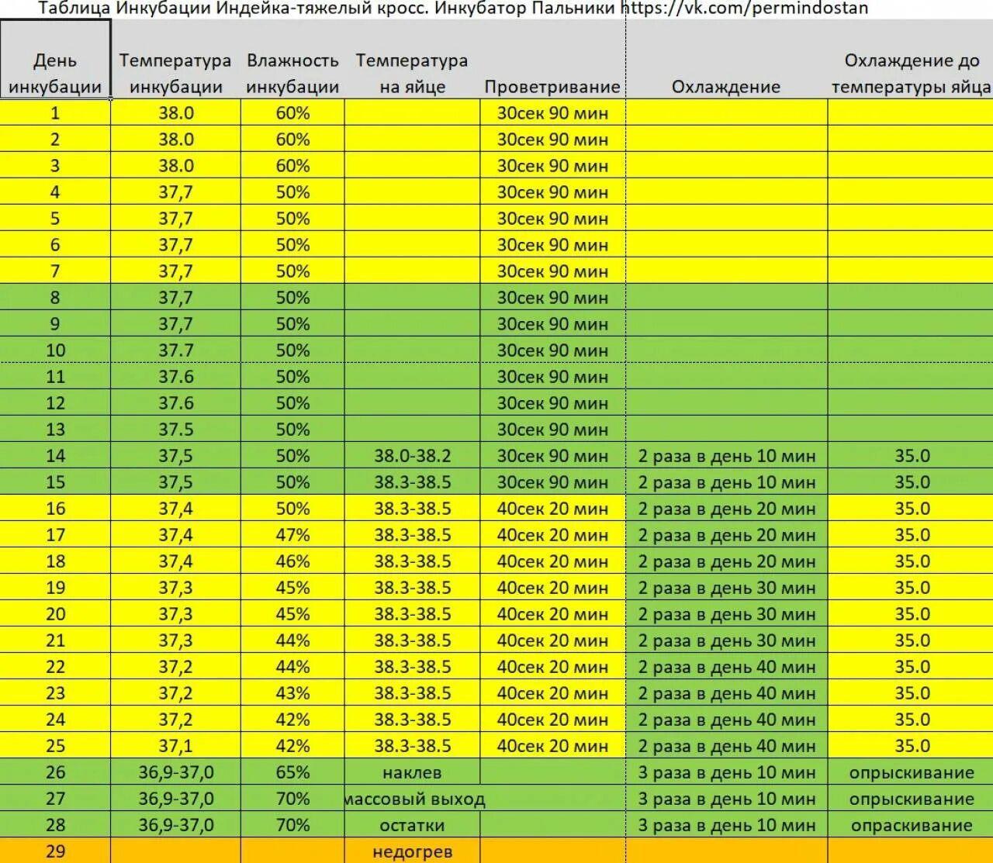Viewport: 993px width, 863px height.
Task: Select day cell '12'
Action: 55,403
